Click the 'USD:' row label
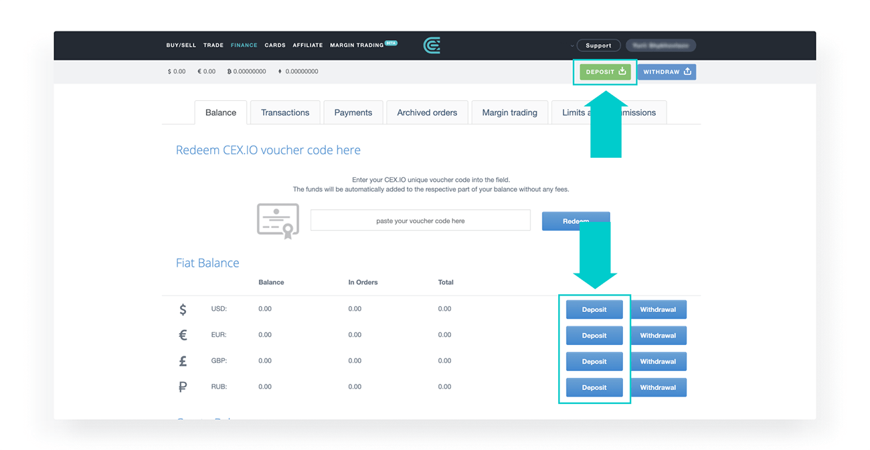Screen dimensions: 870x450 click(219, 309)
